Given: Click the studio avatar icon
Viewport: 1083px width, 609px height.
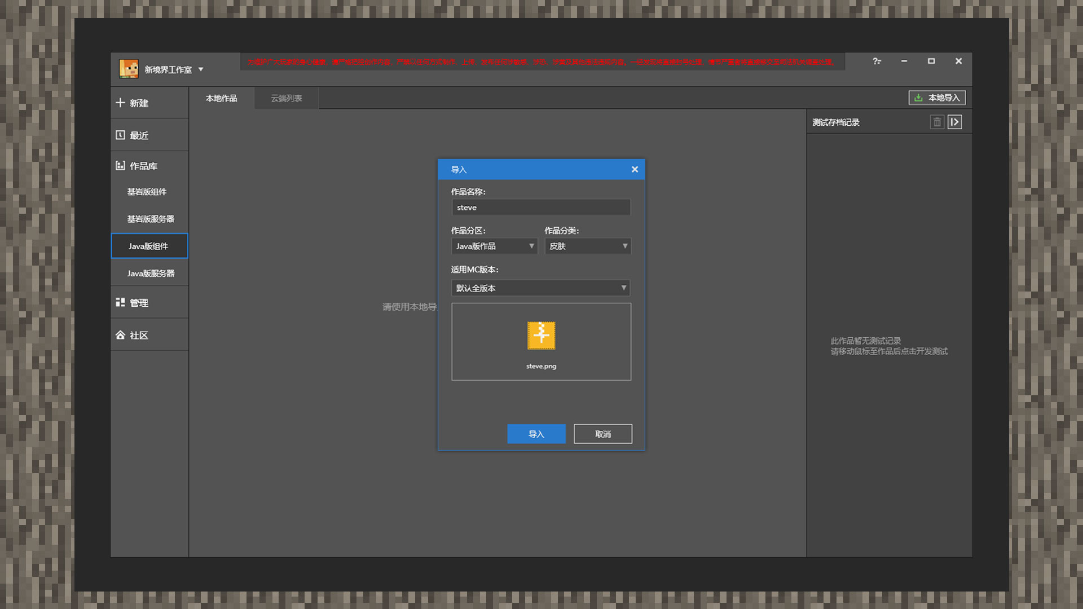Looking at the screenshot, I should coord(129,69).
